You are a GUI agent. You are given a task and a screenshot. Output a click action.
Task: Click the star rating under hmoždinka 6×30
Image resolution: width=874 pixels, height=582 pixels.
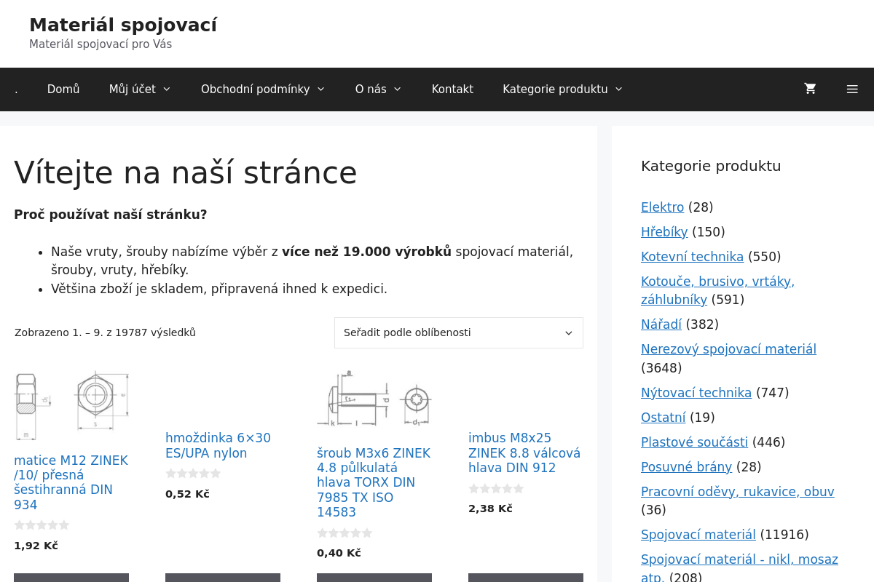[x=193, y=473]
